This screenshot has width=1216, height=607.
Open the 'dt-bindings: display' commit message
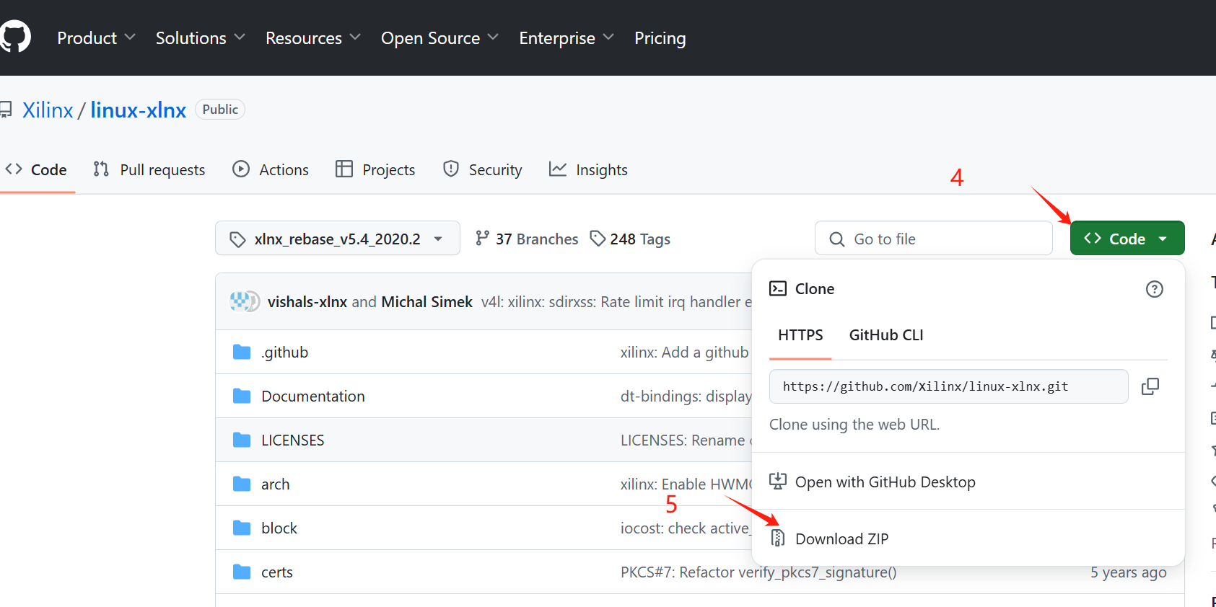point(686,396)
